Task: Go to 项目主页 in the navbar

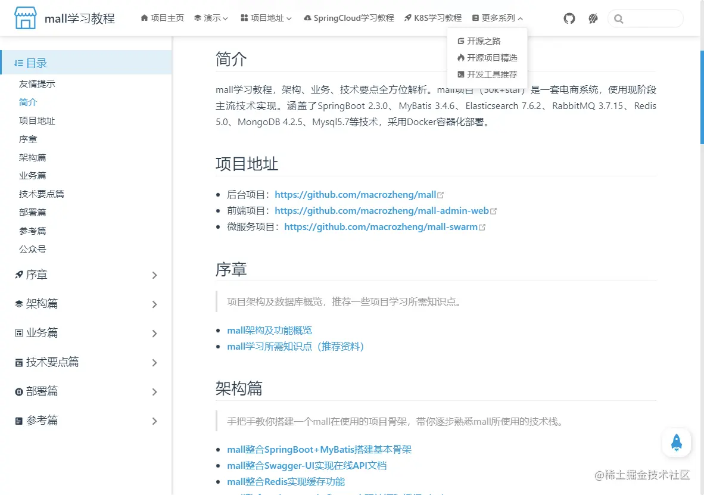Action: 163,18
